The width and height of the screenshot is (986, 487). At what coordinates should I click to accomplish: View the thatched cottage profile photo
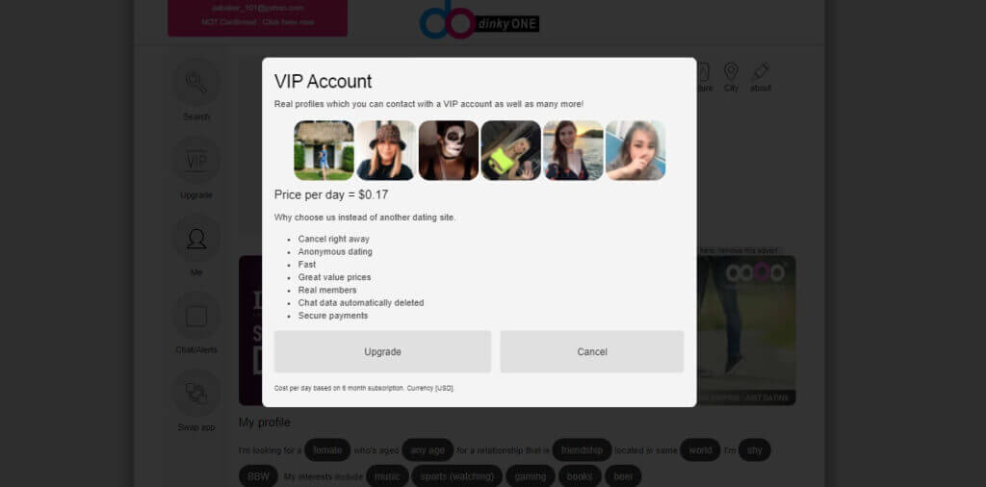(324, 150)
